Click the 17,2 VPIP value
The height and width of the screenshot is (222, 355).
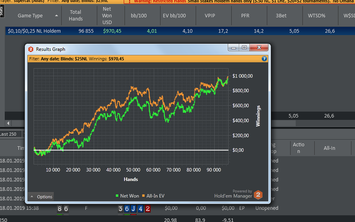click(223, 31)
